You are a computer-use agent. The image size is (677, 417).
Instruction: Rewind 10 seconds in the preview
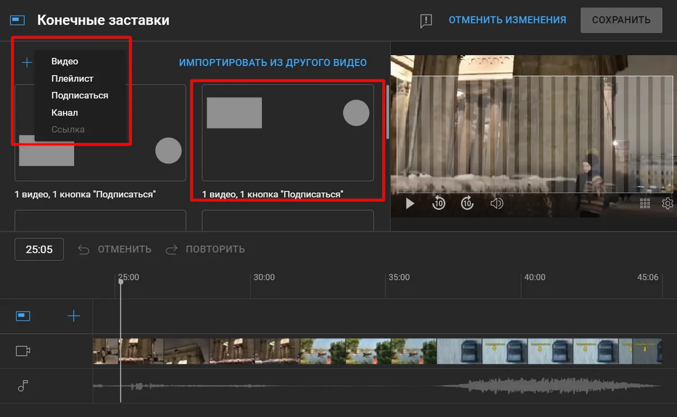pyautogui.click(x=439, y=203)
